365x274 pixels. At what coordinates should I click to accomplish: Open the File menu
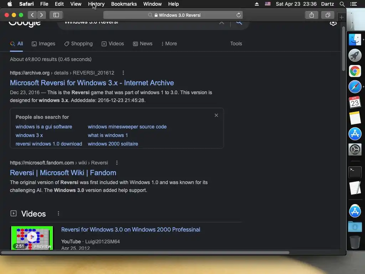pyautogui.click(x=44, y=4)
